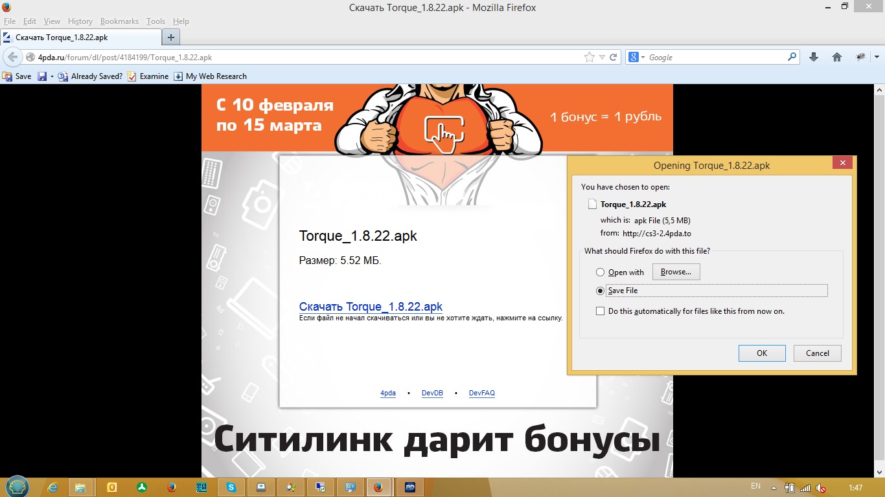
Task: Open the History menu
Action: click(80, 21)
